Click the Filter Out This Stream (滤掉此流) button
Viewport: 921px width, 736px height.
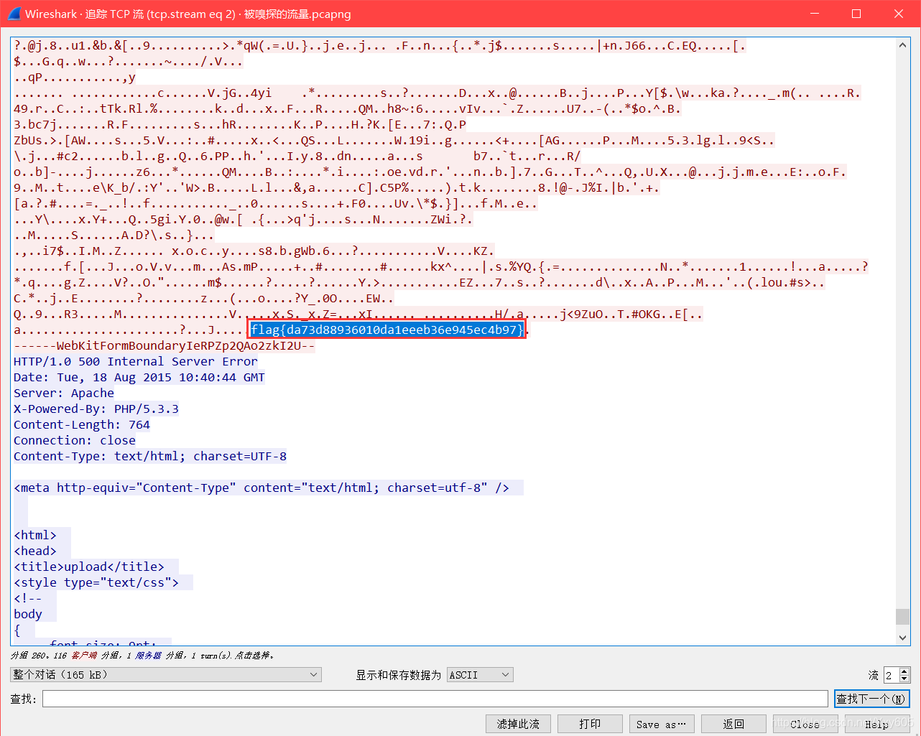coord(518,724)
